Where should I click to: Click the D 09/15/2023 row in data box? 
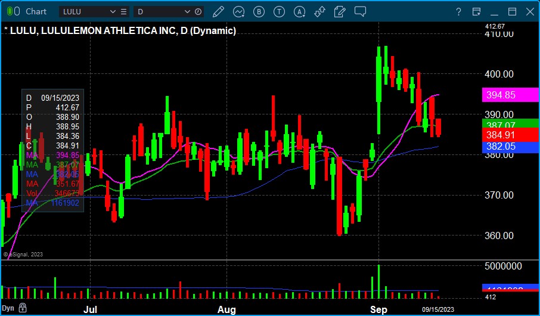tap(52, 98)
